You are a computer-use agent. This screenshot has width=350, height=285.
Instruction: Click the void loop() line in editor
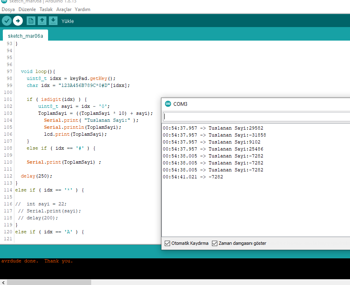click(41, 71)
